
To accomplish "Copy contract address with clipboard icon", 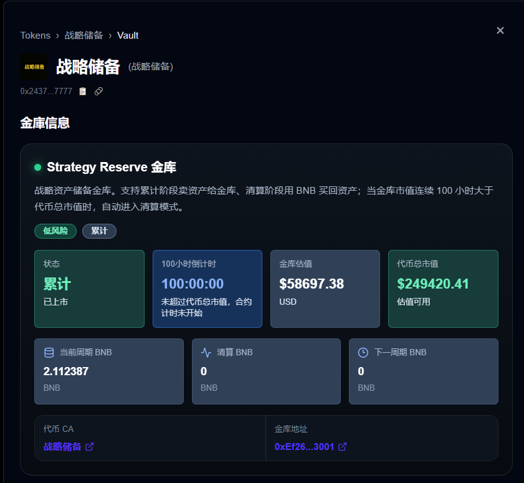I will 82,91.
